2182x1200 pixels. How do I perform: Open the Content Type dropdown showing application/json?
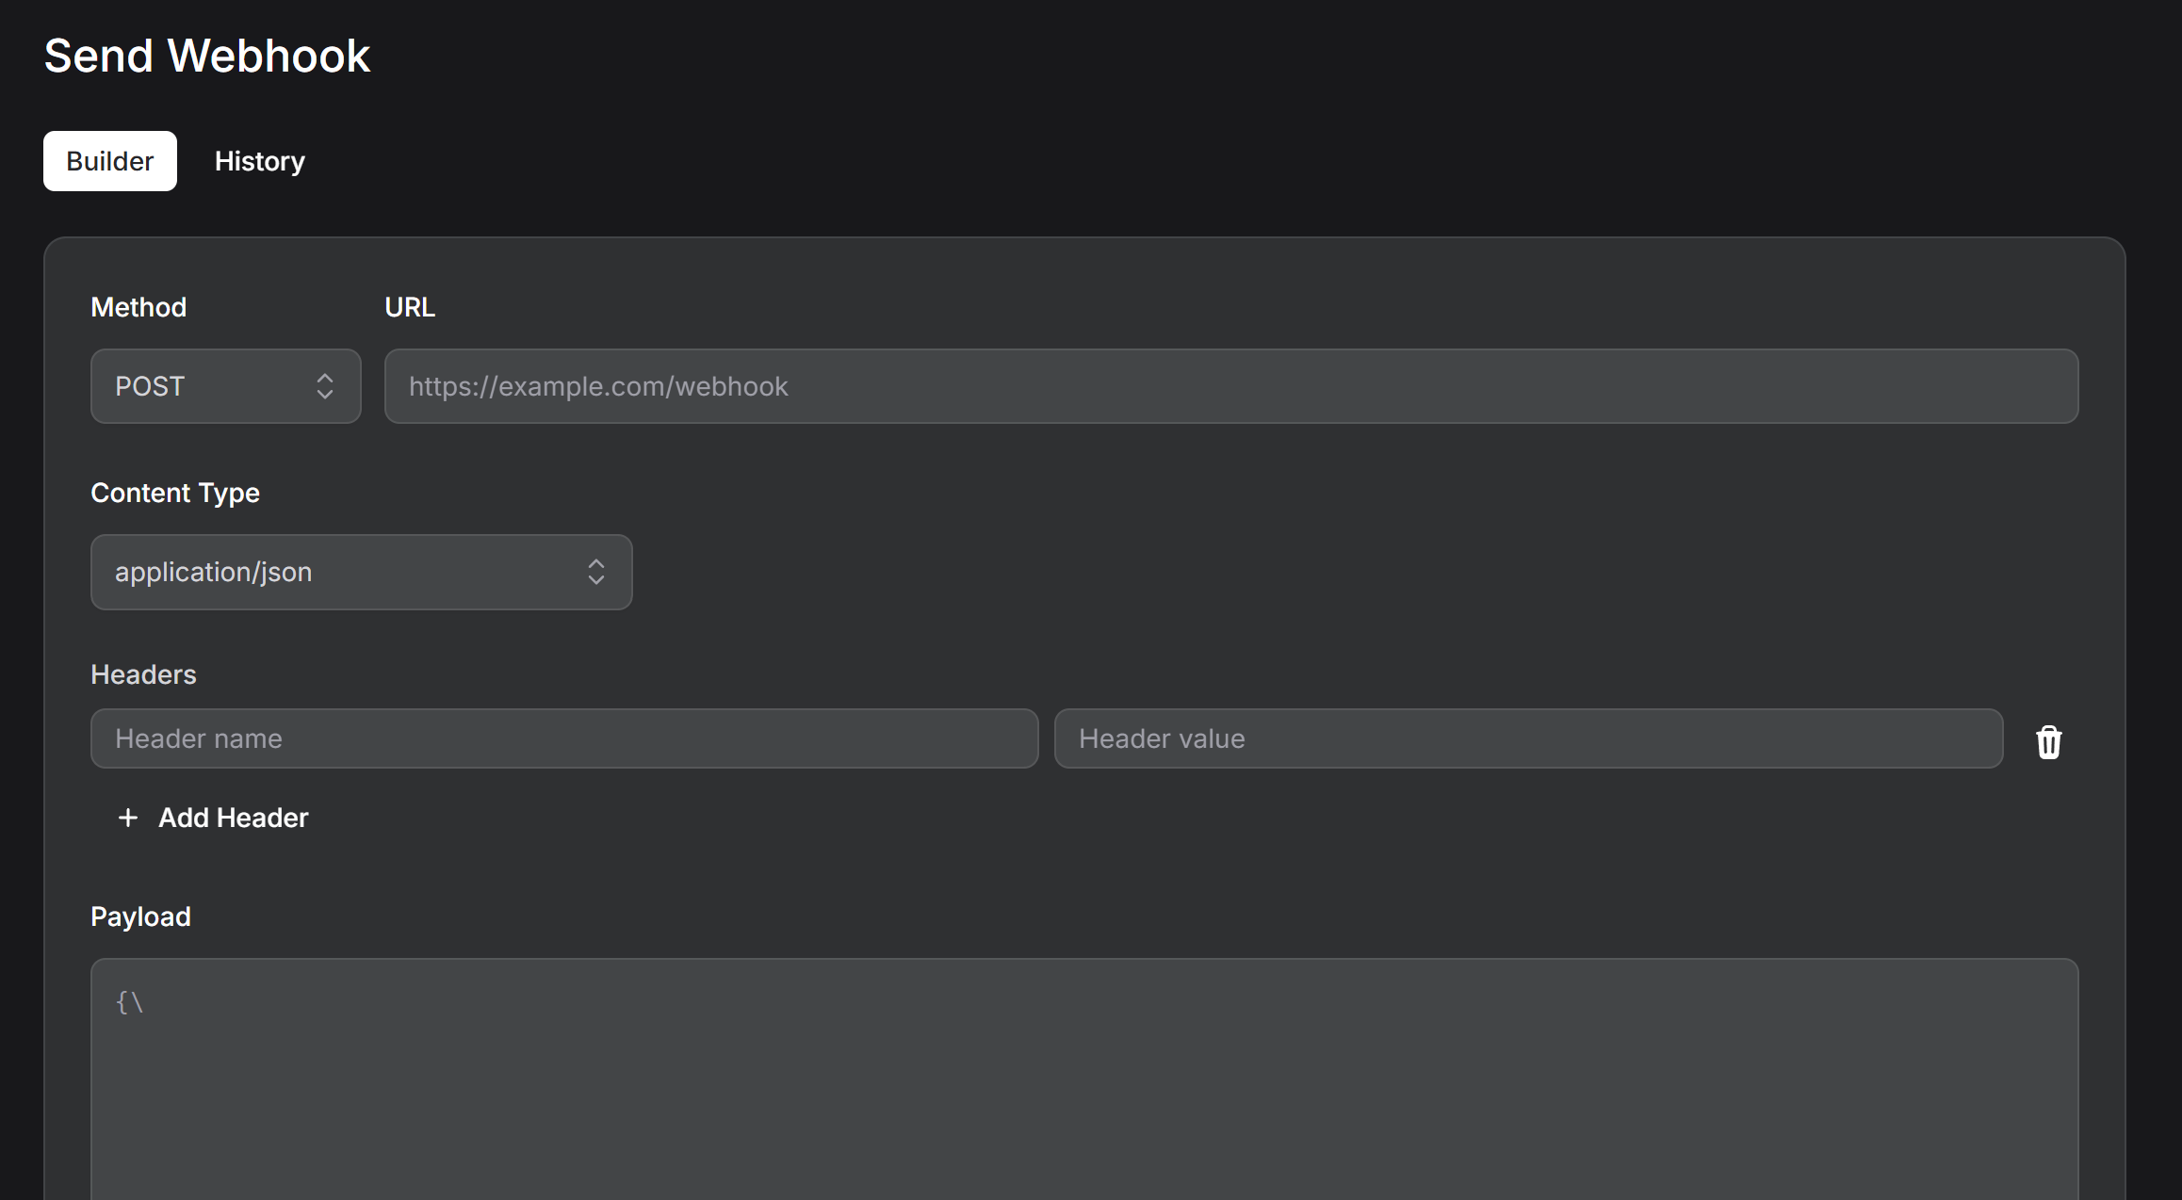click(x=361, y=572)
